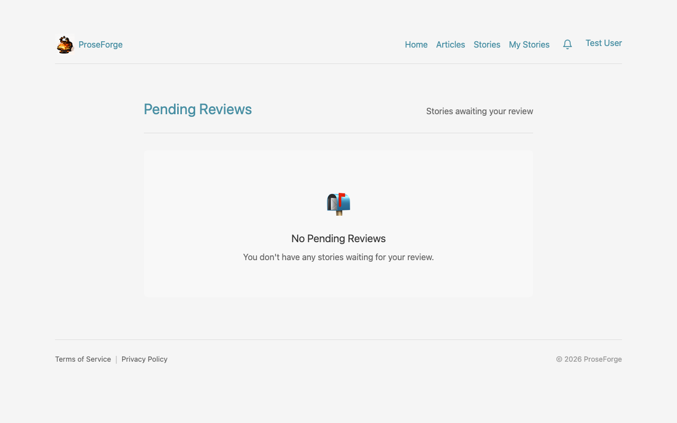Click the No Pending Reviews message
Image resolution: width=677 pixels, height=423 pixels.
pyautogui.click(x=338, y=238)
